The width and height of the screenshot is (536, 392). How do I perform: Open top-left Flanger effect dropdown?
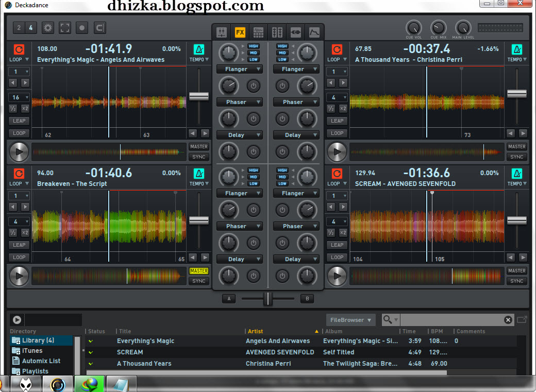pyautogui.click(x=239, y=69)
